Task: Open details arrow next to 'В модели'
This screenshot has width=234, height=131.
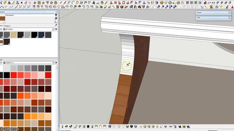Action: tap(56, 29)
